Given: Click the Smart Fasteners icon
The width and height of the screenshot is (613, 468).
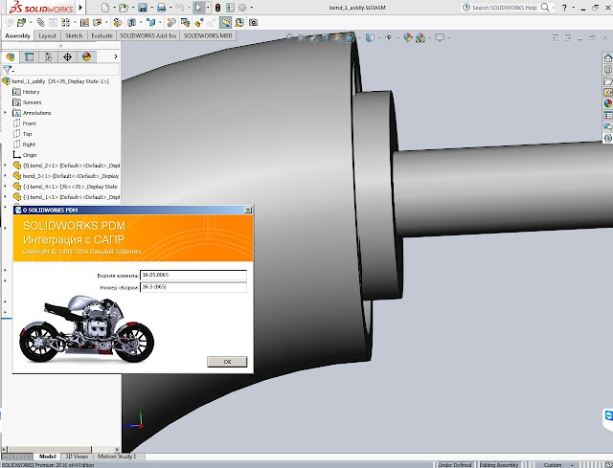Looking at the screenshot, I should click(x=84, y=23).
